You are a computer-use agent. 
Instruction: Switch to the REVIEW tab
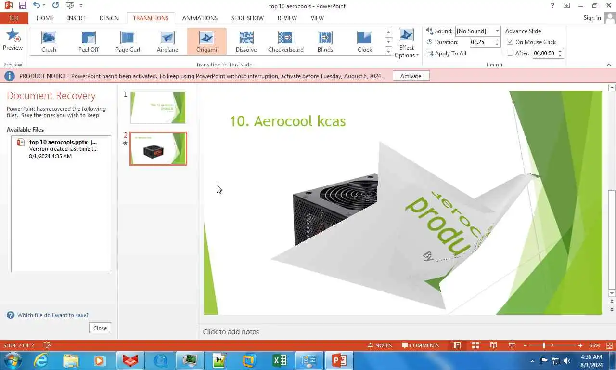(287, 18)
